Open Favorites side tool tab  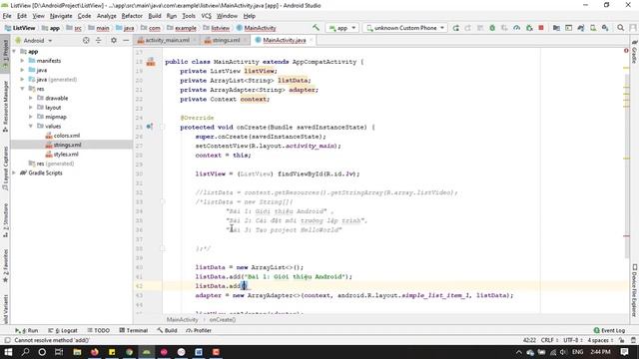point(5,266)
